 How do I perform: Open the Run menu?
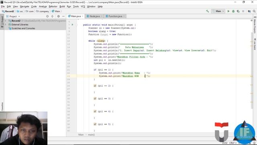[x=69, y=6]
